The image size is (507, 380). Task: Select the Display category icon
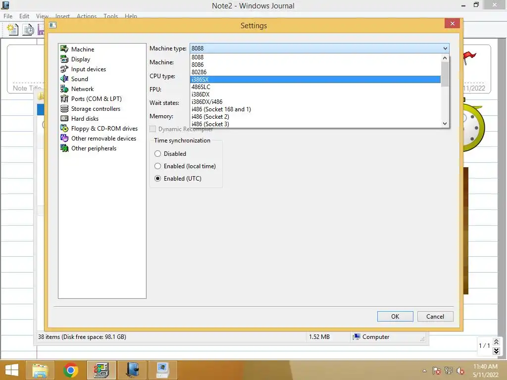click(64, 59)
